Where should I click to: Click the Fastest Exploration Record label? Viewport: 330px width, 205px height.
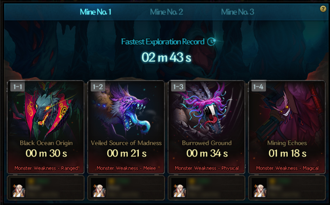[163, 42]
